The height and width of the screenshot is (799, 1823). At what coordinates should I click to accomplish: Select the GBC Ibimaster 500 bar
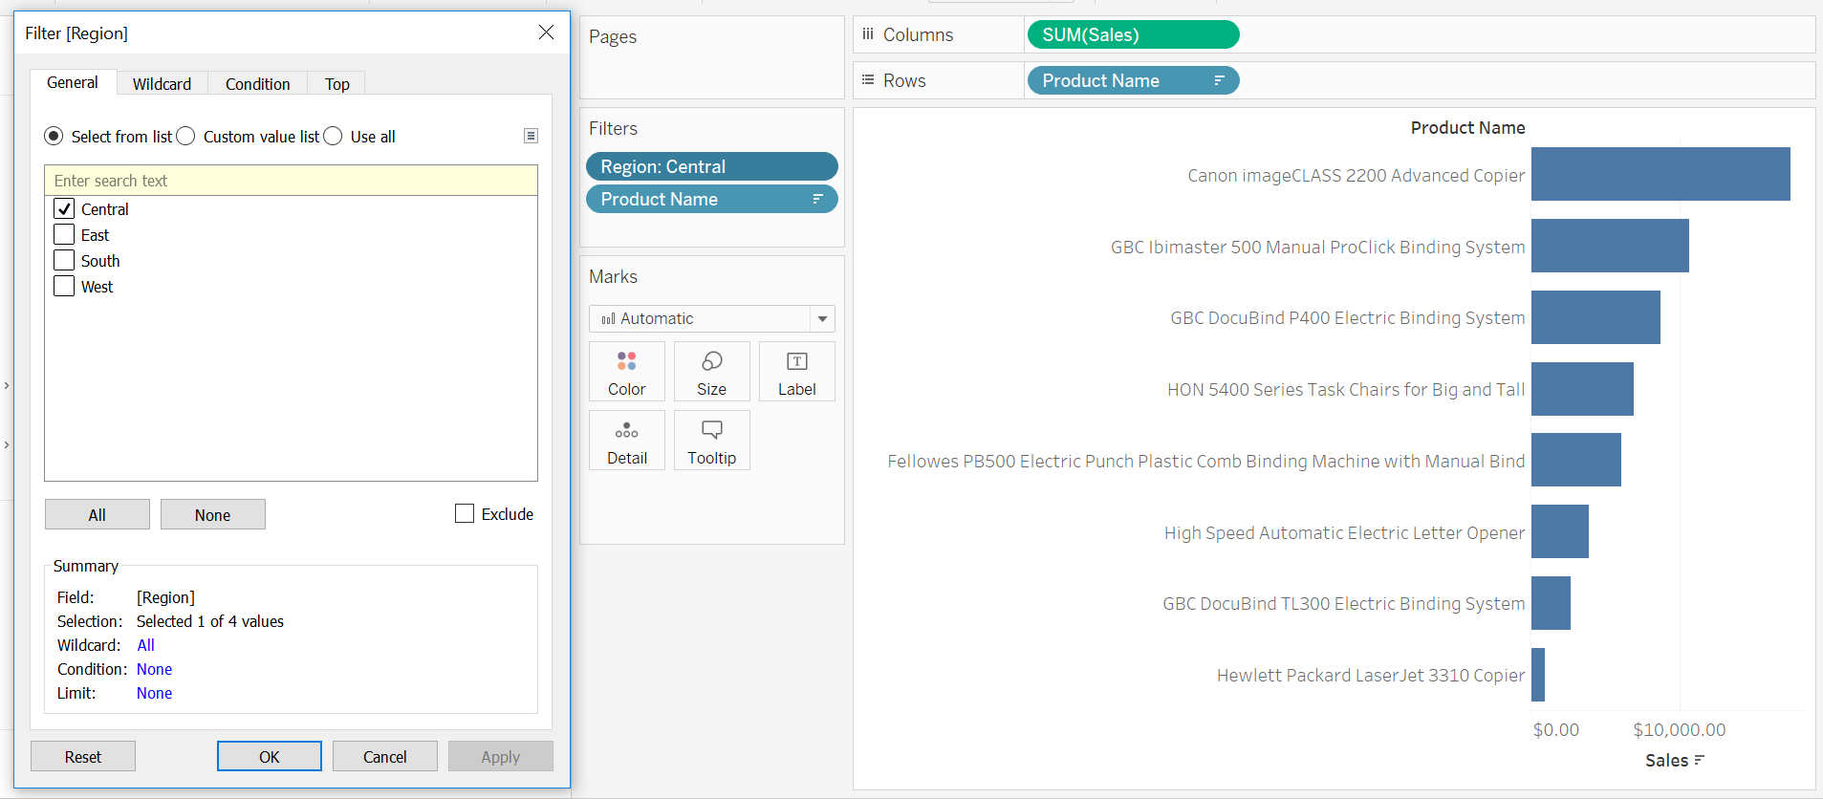[x=1610, y=246]
